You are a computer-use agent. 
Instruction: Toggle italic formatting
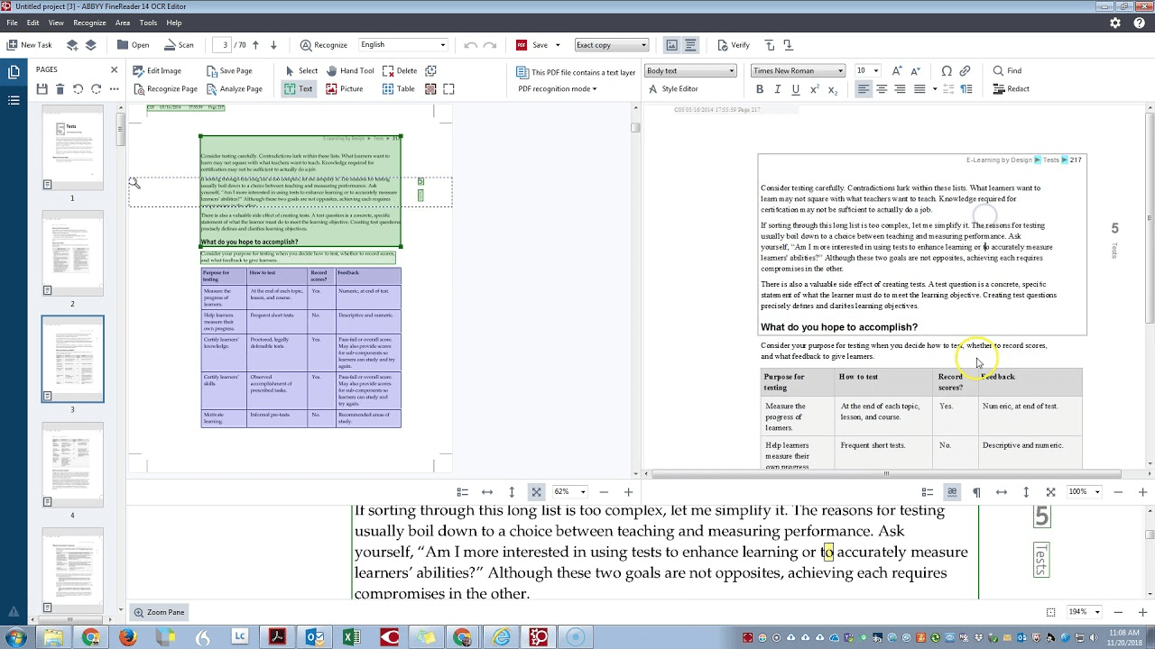point(777,89)
